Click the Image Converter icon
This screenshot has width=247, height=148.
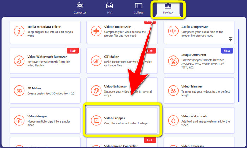173,61
